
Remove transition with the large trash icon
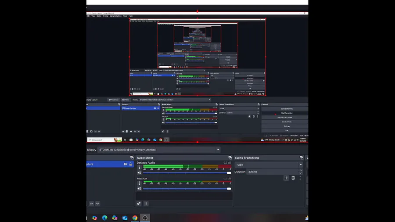[293, 178]
